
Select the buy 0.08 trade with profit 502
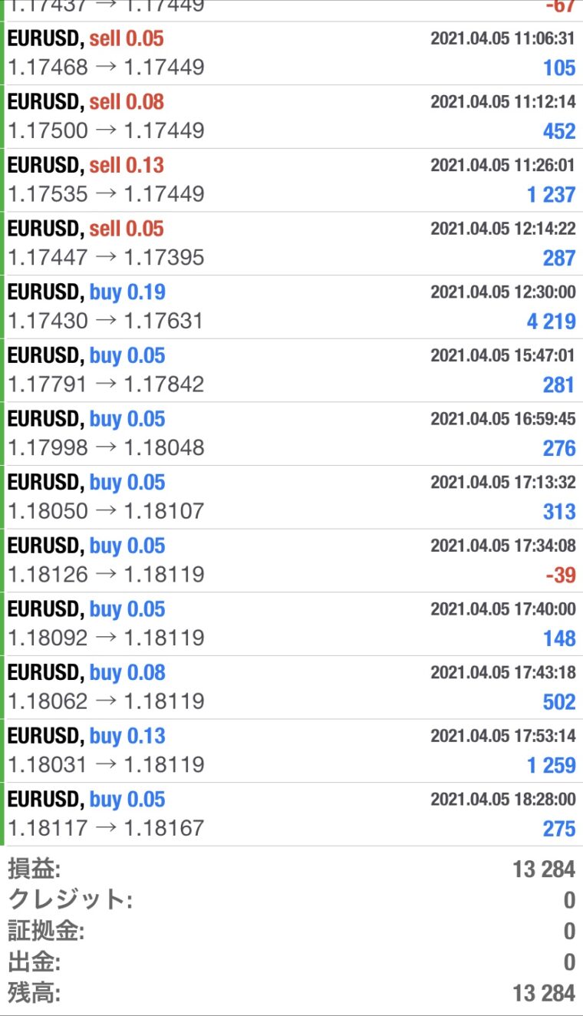pos(291,688)
